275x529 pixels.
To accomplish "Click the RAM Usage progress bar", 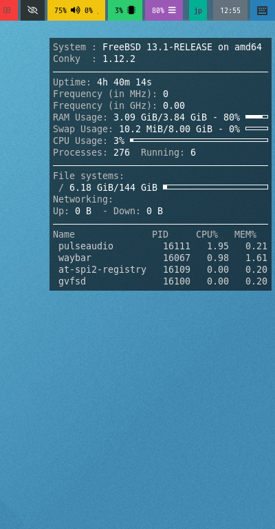I will click(x=257, y=116).
